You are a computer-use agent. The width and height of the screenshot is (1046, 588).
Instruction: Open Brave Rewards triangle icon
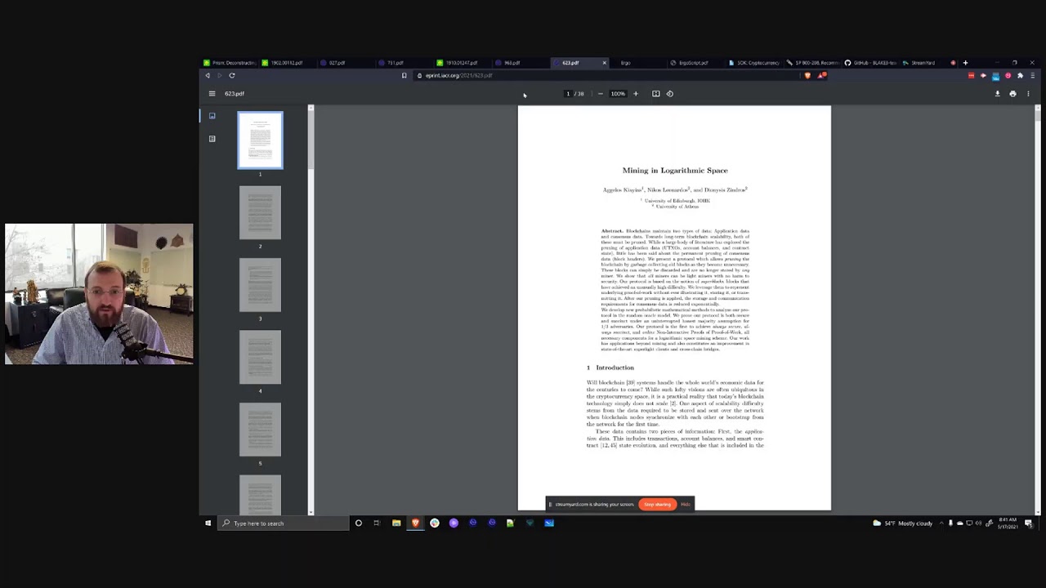tap(822, 75)
